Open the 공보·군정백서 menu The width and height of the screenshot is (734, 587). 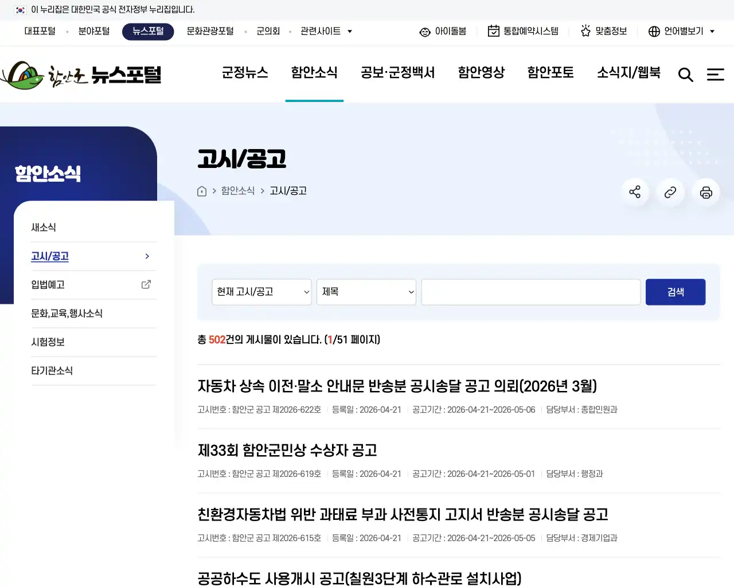(x=397, y=73)
